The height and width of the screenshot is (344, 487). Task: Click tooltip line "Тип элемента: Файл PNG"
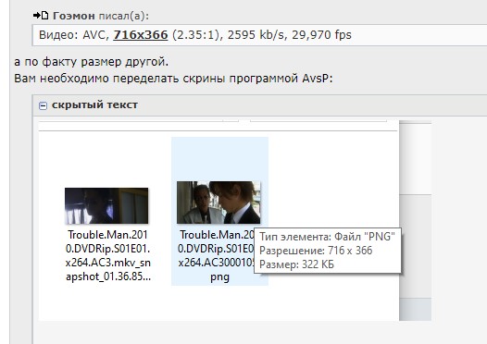pos(327,237)
